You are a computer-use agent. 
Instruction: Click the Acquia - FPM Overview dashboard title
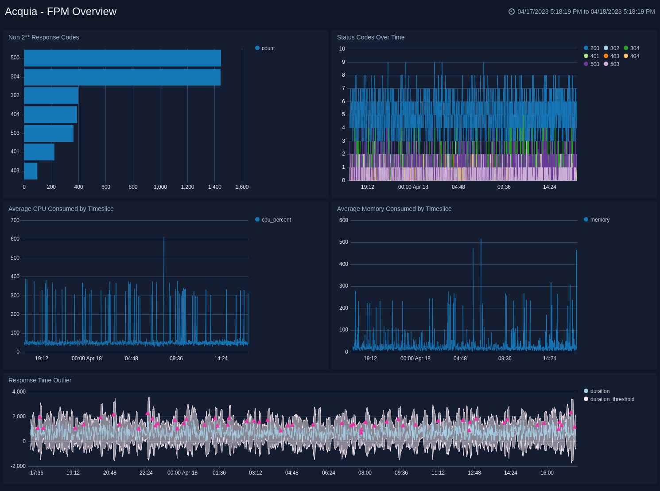pyautogui.click(x=61, y=12)
